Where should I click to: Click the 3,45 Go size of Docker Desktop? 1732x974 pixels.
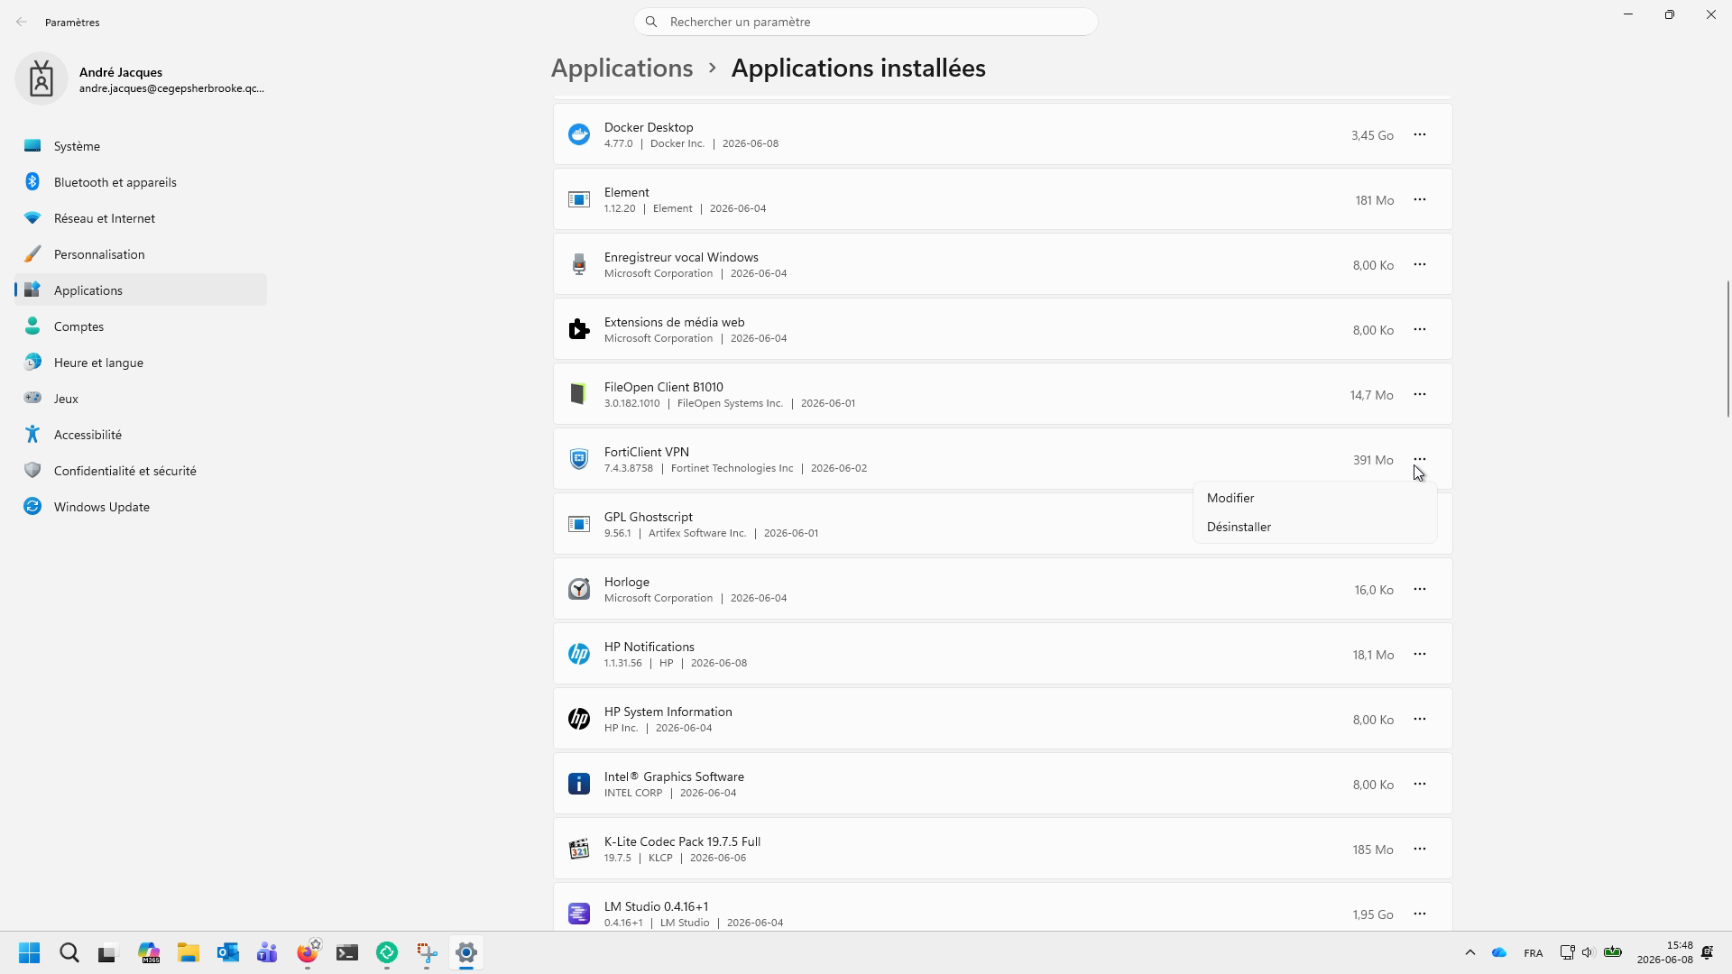point(1372,135)
